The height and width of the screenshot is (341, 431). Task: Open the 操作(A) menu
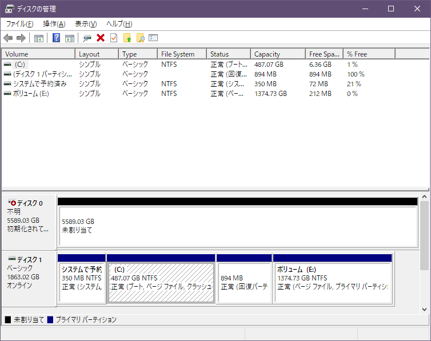54,24
